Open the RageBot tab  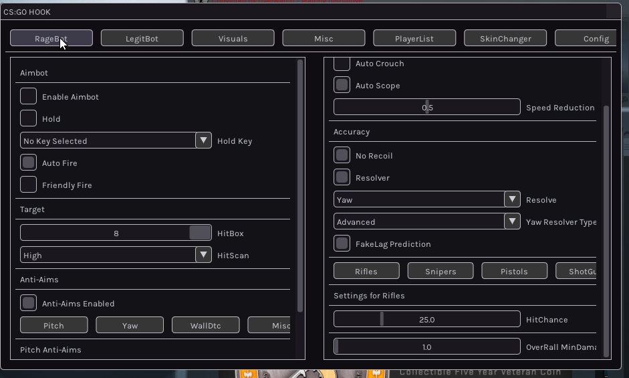(x=51, y=38)
